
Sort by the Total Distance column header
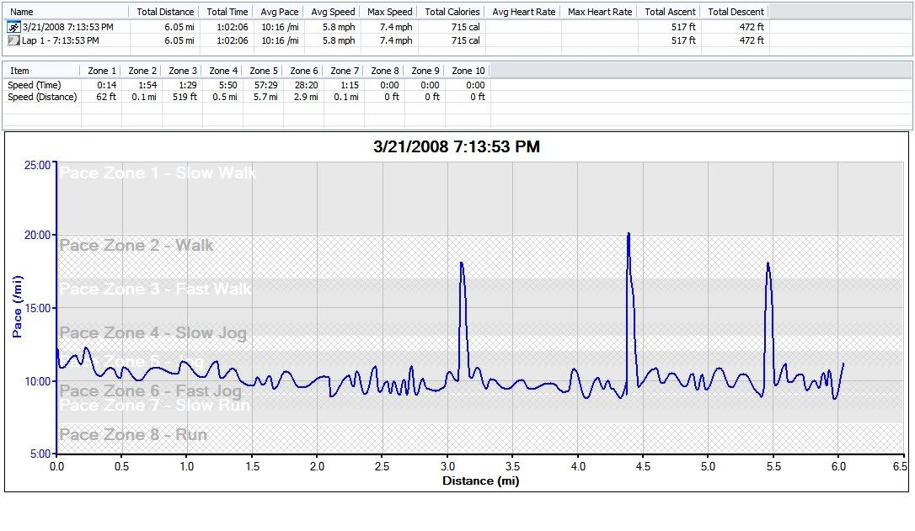pyautogui.click(x=165, y=12)
